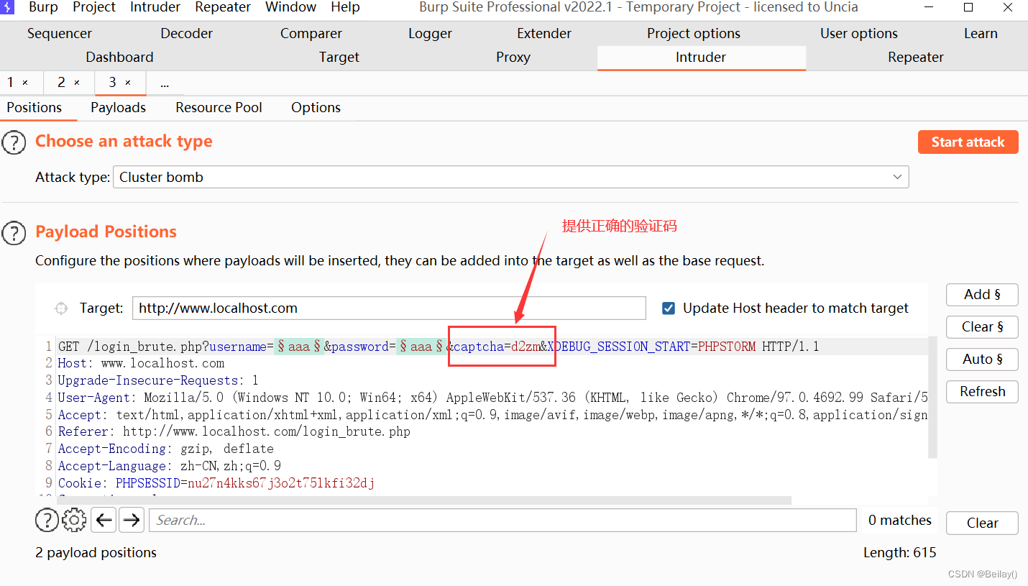The image size is (1028, 586).
Task: Switch to the Payloads sub-tab
Action: [119, 108]
